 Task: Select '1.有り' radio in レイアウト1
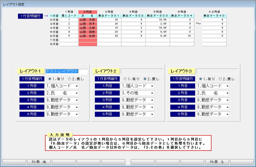point(50,79)
